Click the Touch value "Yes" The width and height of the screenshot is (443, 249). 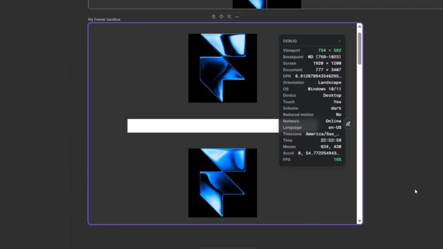pyautogui.click(x=337, y=102)
